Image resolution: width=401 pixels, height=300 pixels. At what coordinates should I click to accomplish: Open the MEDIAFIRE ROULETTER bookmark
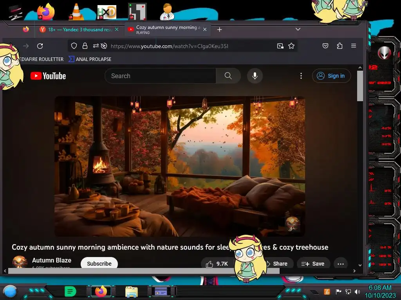point(41,59)
